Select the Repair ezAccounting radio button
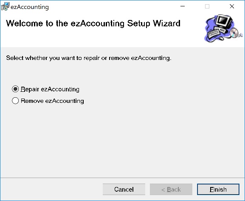The width and height of the screenshot is (245, 201). coord(15,89)
